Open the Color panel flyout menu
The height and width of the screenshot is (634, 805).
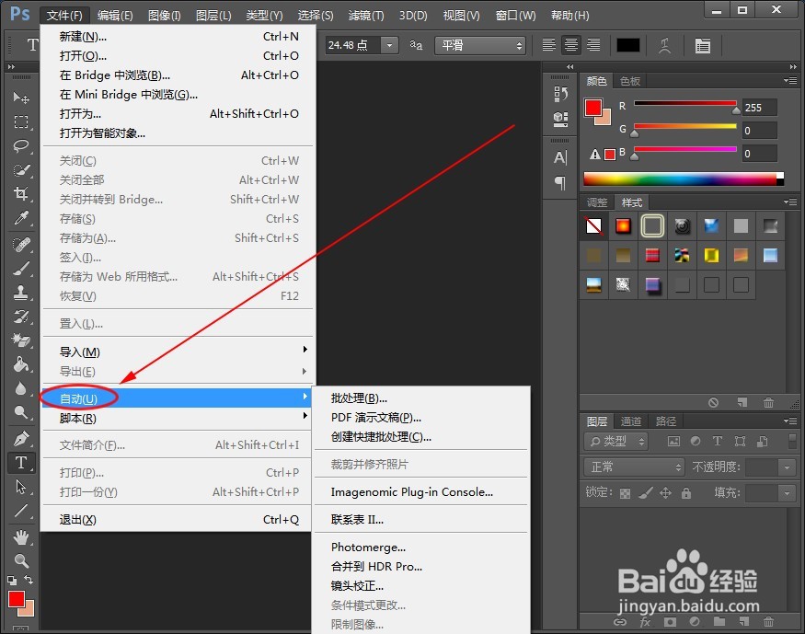790,81
